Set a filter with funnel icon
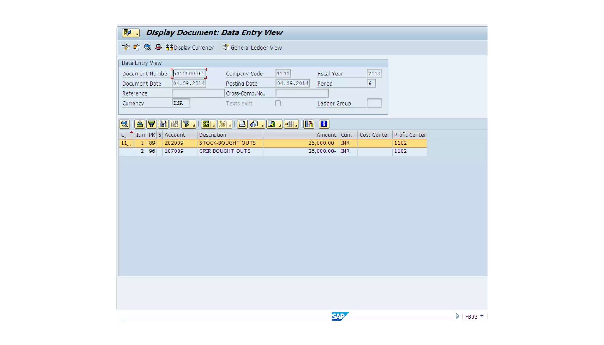Viewport: 604px width, 345px height. [186, 124]
